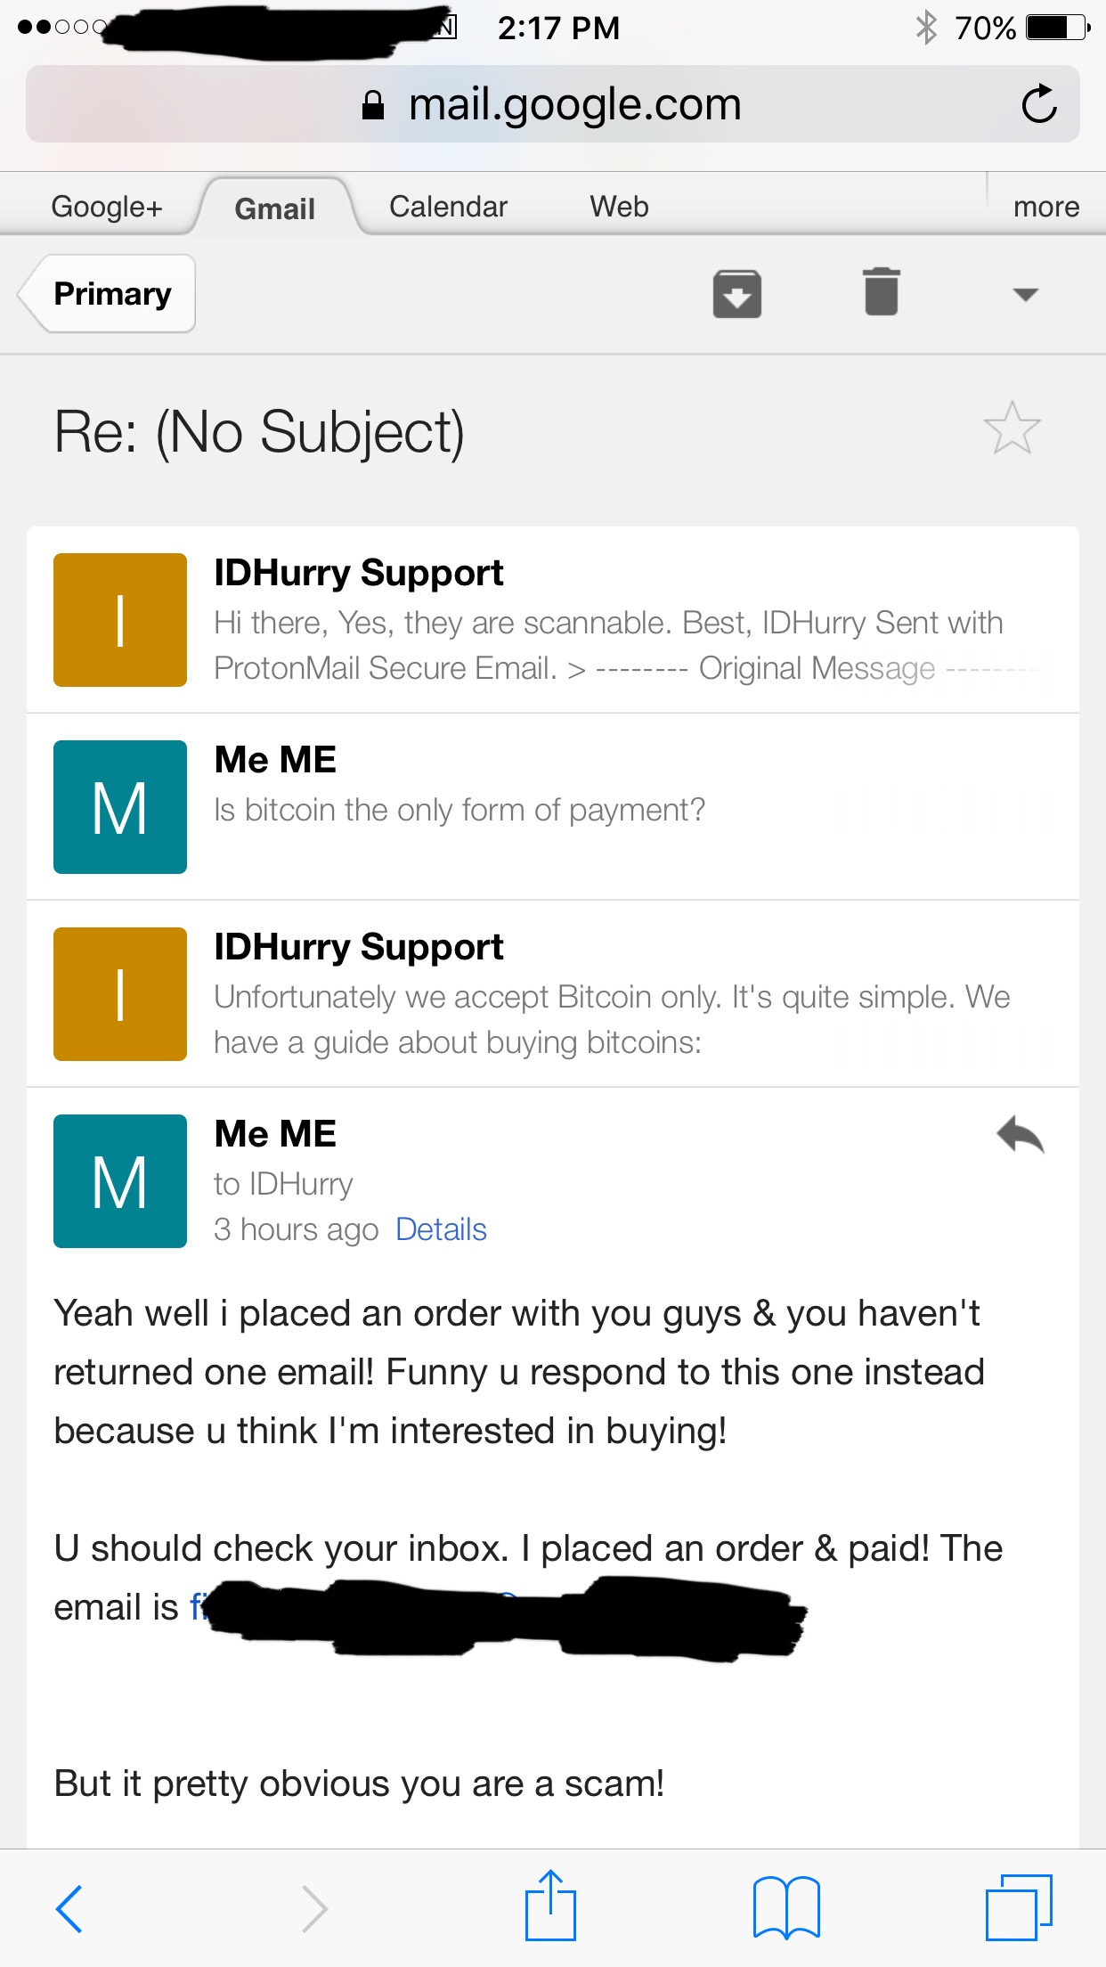Open the Web tab
This screenshot has width=1106, height=1967.
[x=619, y=207]
